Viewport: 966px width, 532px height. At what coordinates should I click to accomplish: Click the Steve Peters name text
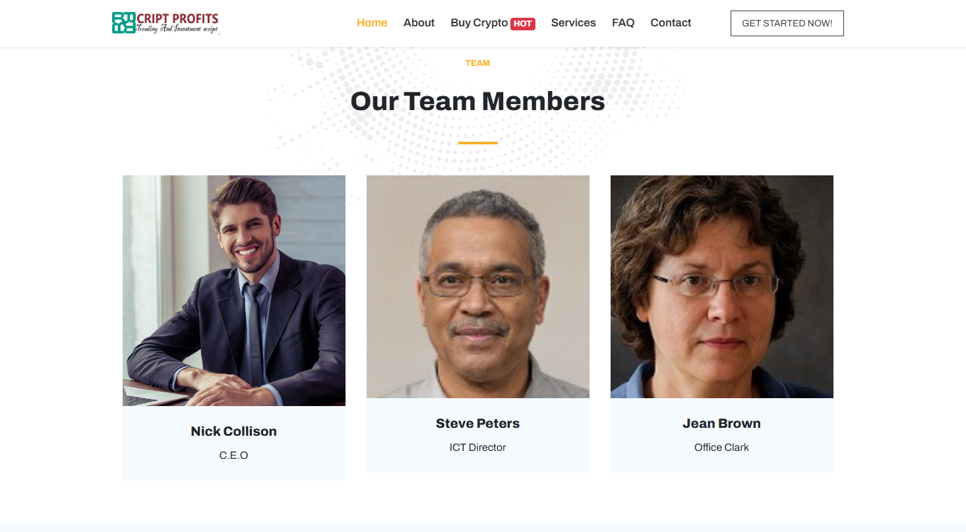(478, 423)
